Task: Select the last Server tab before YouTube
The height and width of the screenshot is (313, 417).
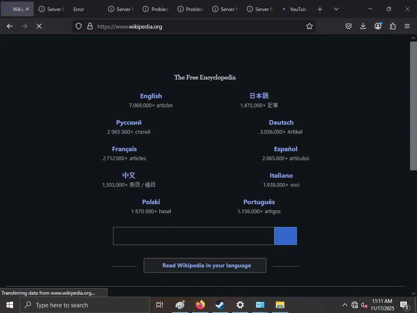Action: click(260, 9)
